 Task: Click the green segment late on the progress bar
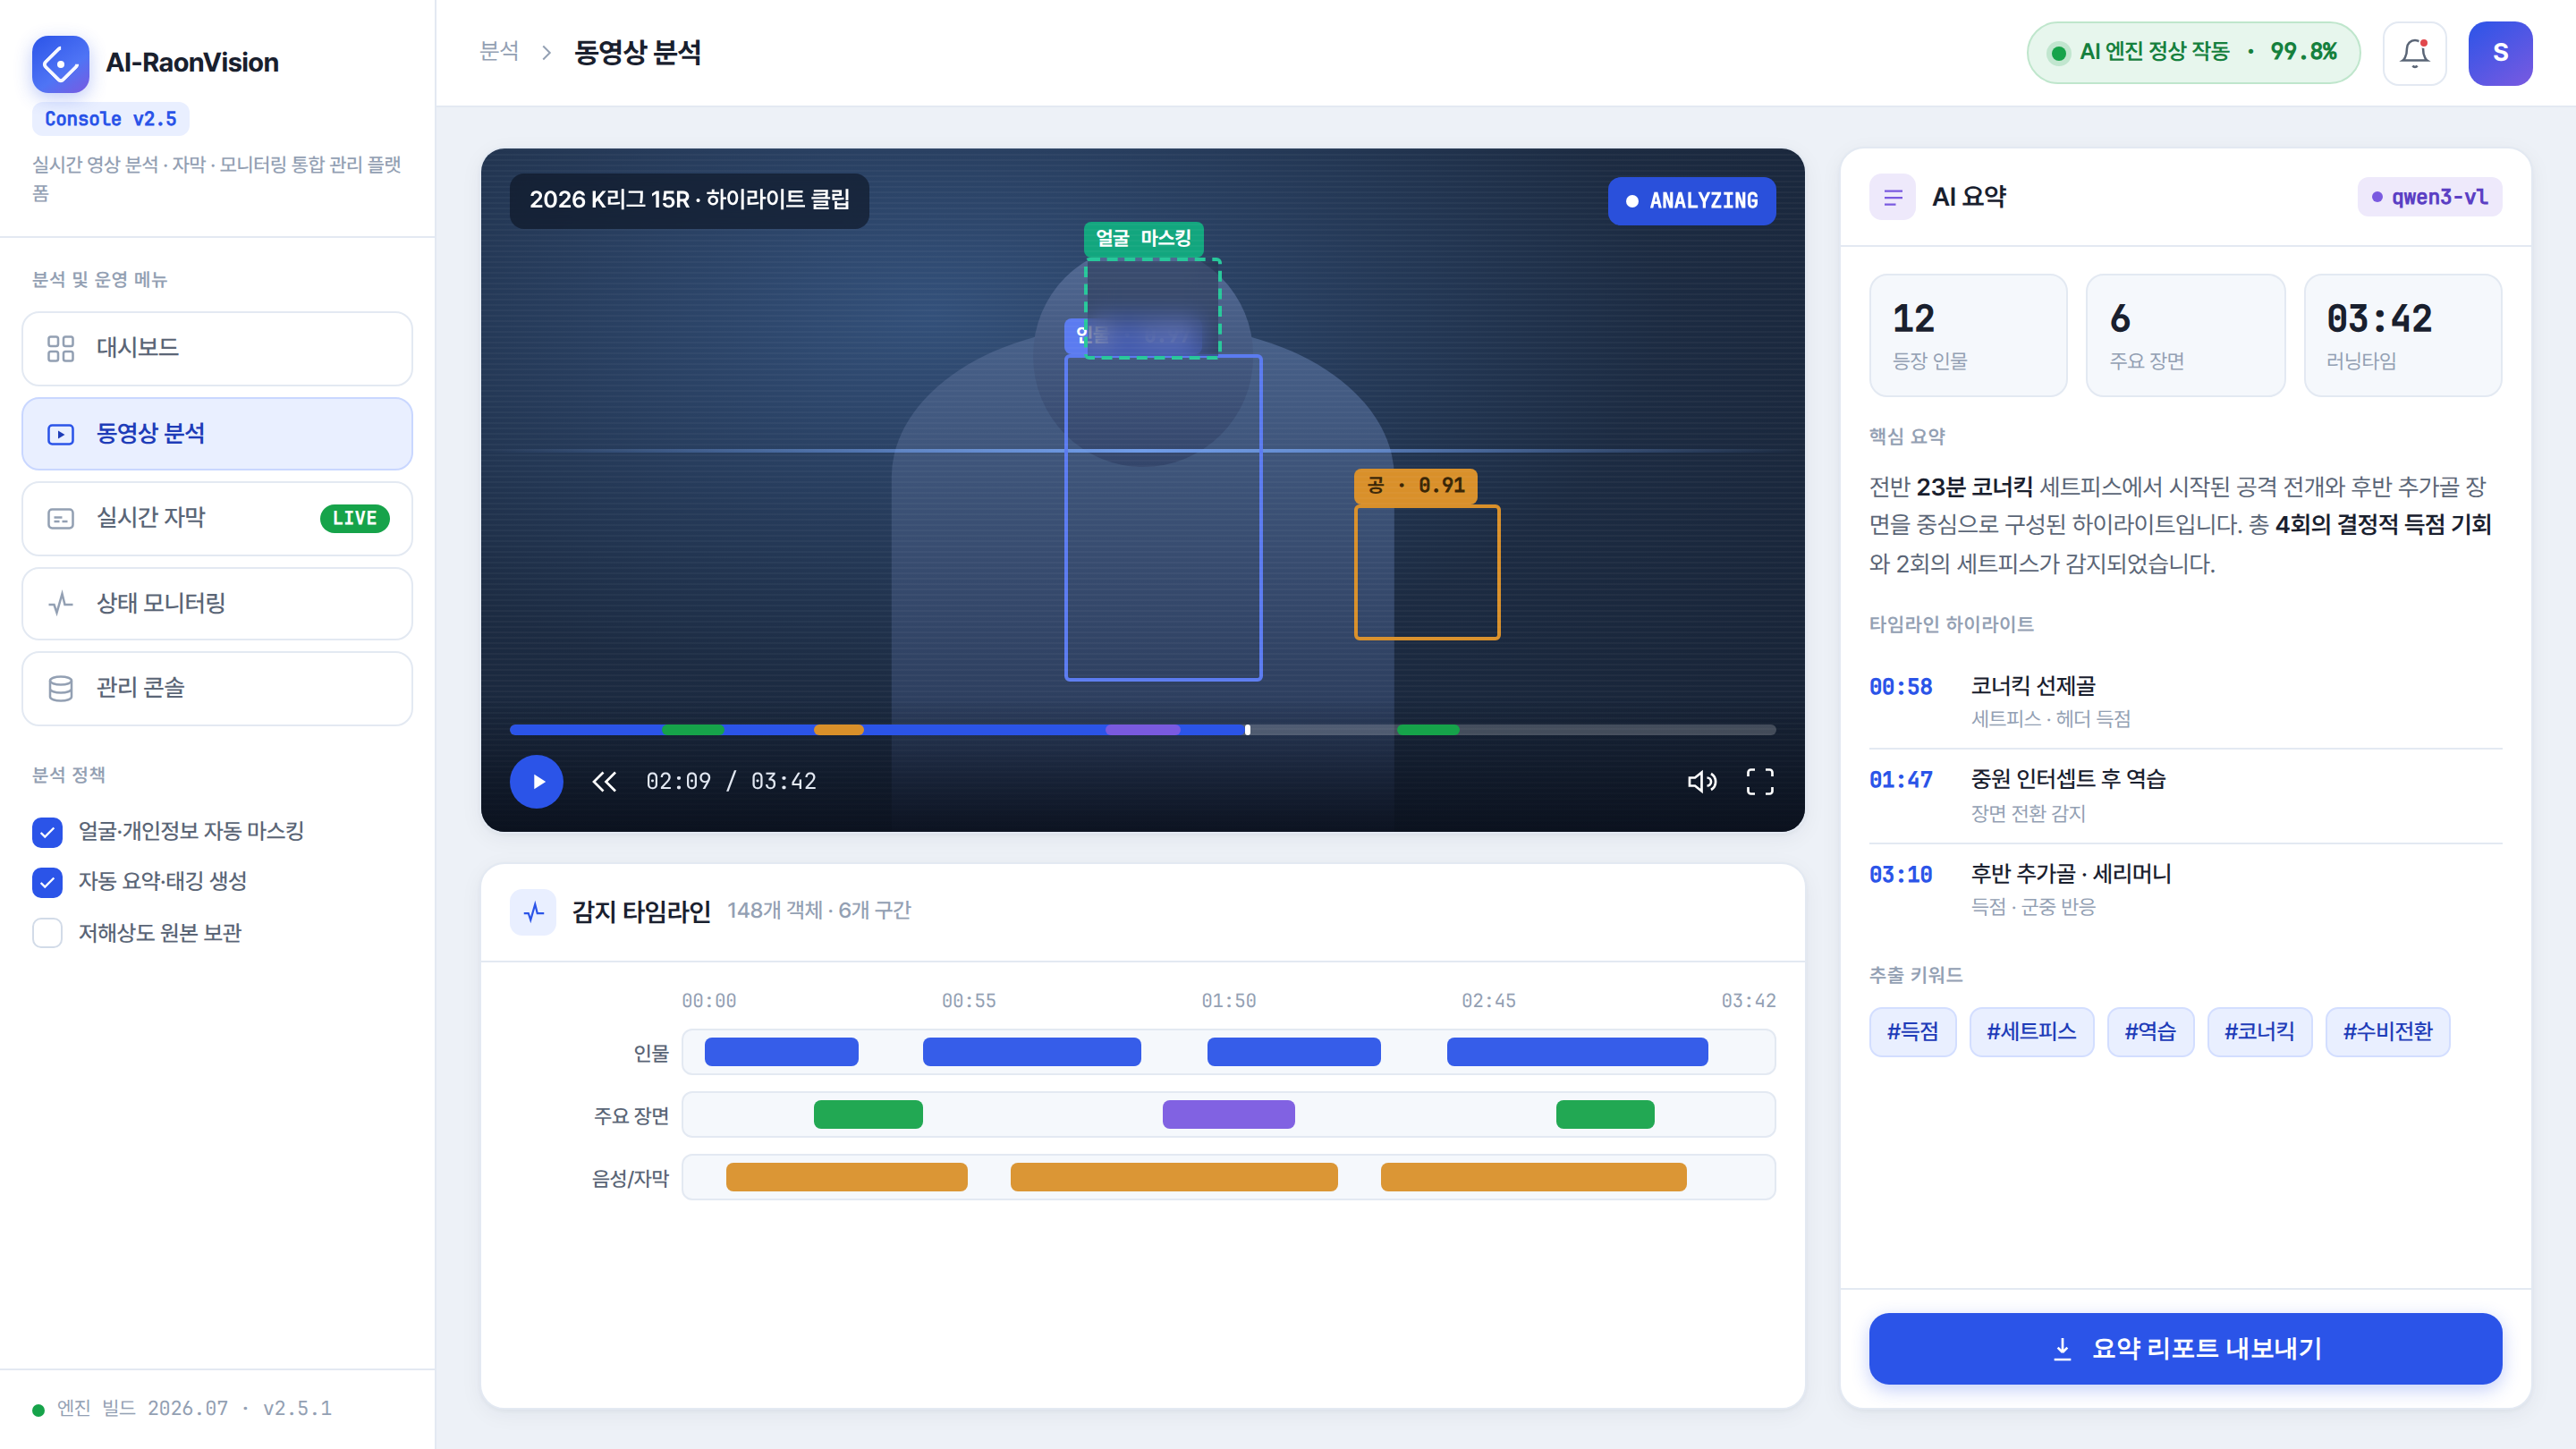click(x=1427, y=730)
